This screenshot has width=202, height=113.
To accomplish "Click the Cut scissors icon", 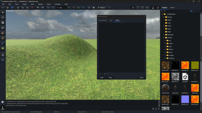I will pos(18,8).
